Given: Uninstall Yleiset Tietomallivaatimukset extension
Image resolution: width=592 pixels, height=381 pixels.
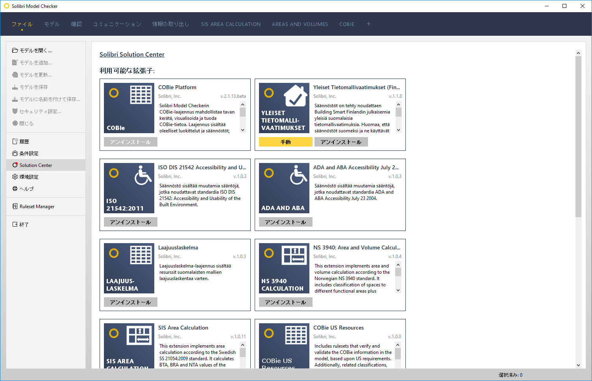Looking at the screenshot, I should (x=341, y=142).
